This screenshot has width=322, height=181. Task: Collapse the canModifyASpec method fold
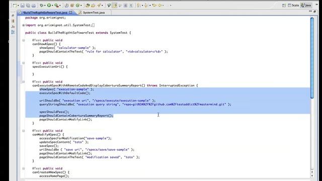click(x=24, y=131)
